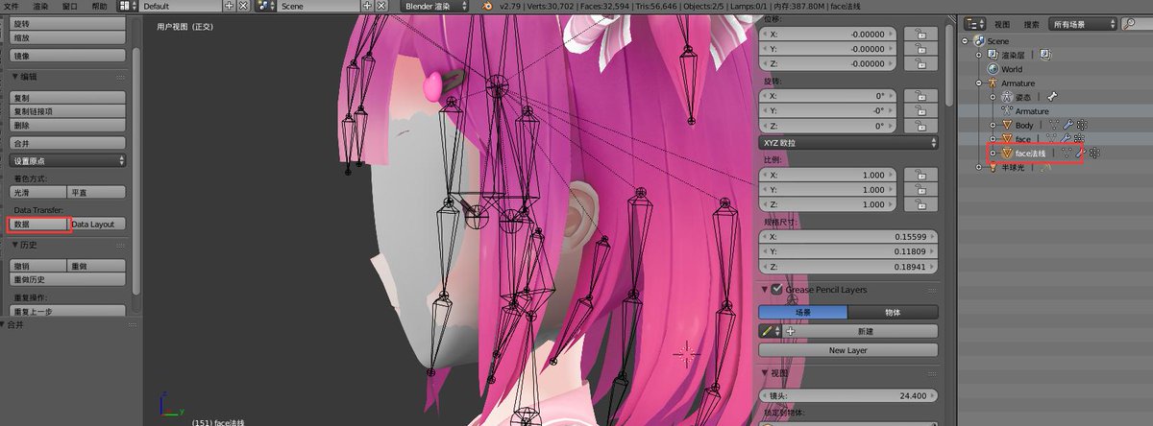The image size is (1153, 426).
Task: Open the screen layout browse icon
Action: click(129, 6)
